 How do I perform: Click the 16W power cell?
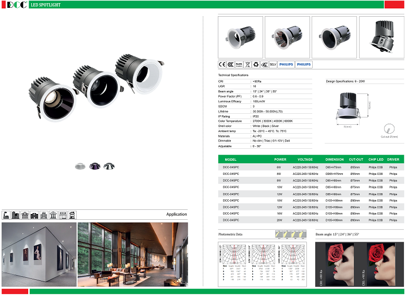tap(279, 214)
